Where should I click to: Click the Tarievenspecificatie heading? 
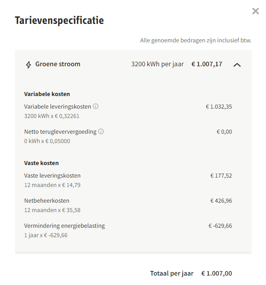point(59,20)
